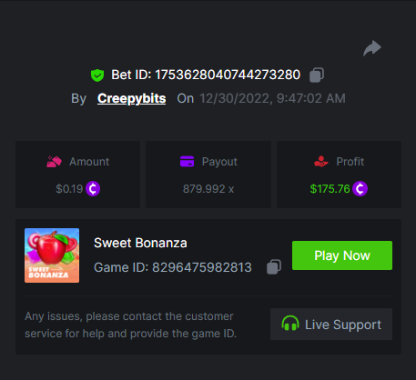Click the 879.992 x payout value

click(208, 189)
